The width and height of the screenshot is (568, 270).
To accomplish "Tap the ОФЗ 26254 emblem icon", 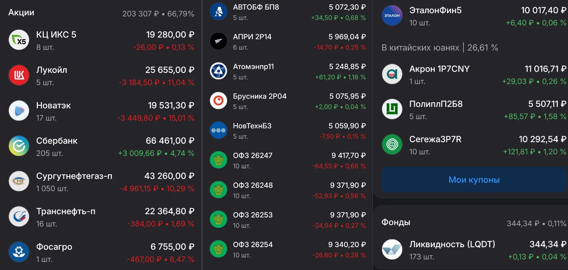I will tap(218, 249).
